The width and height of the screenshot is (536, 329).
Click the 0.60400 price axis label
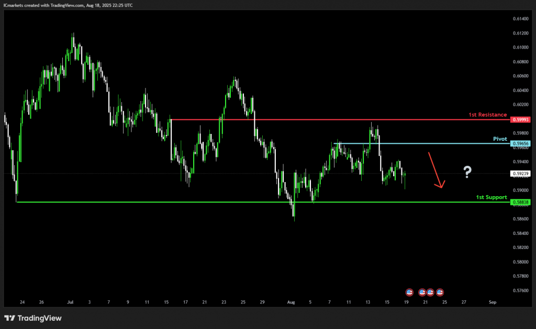(520, 90)
